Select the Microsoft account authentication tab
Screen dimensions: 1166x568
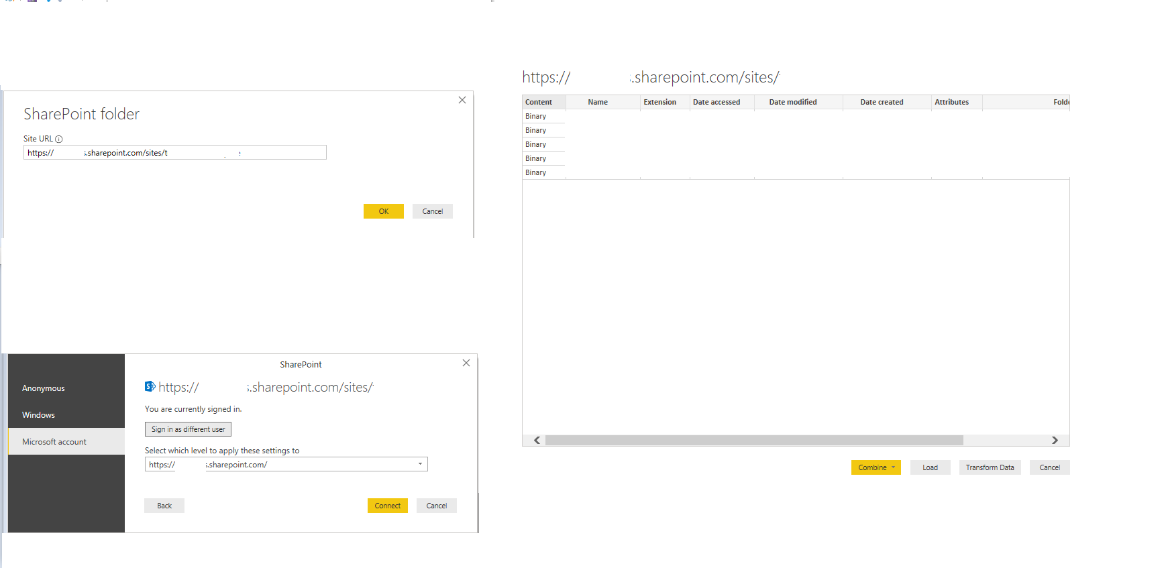pos(66,442)
